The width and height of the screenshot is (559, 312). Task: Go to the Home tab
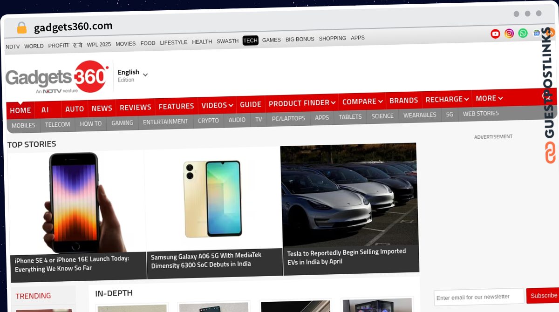click(x=20, y=110)
